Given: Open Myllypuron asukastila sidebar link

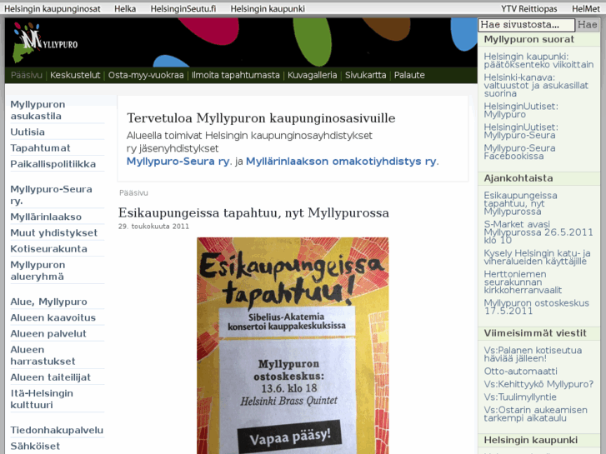Looking at the screenshot, I should point(38,110).
